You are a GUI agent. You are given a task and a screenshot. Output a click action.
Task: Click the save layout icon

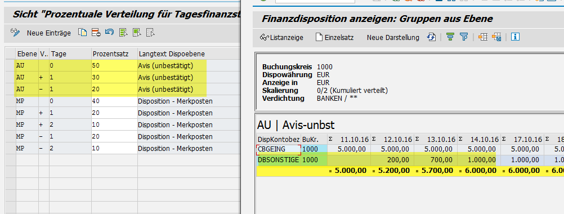pos(497,37)
